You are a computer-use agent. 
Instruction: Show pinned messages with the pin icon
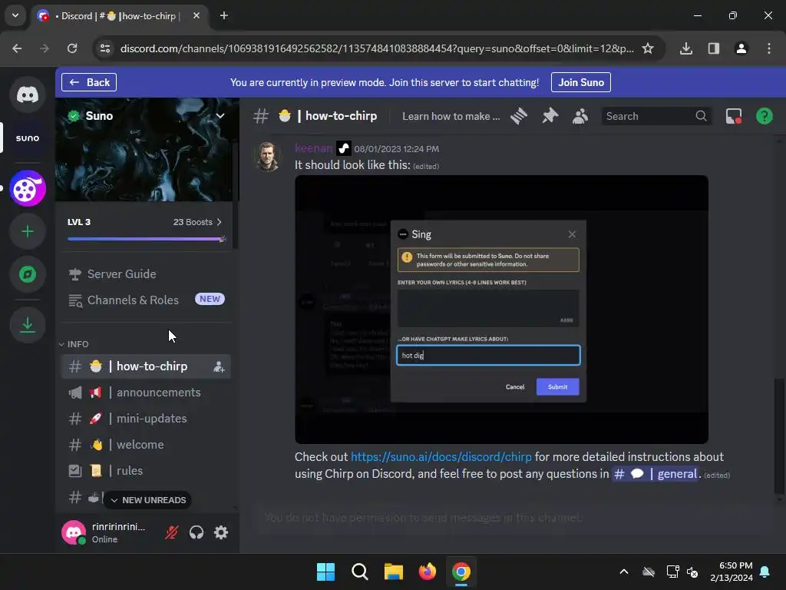point(550,116)
